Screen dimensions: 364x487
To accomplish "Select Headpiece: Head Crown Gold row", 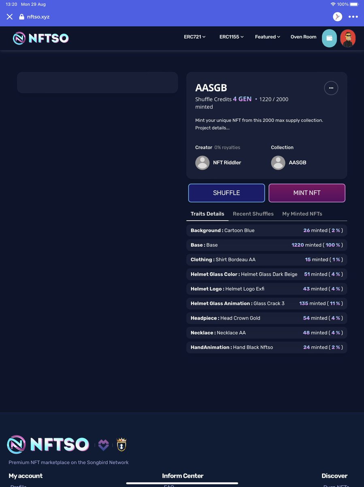I will (267, 318).
